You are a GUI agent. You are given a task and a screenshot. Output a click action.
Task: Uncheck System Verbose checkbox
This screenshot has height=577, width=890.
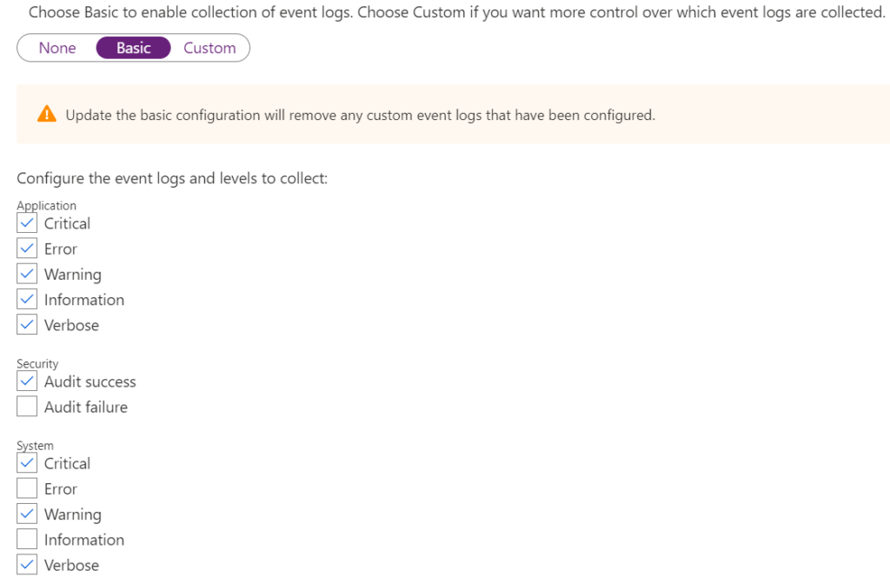coord(27,565)
